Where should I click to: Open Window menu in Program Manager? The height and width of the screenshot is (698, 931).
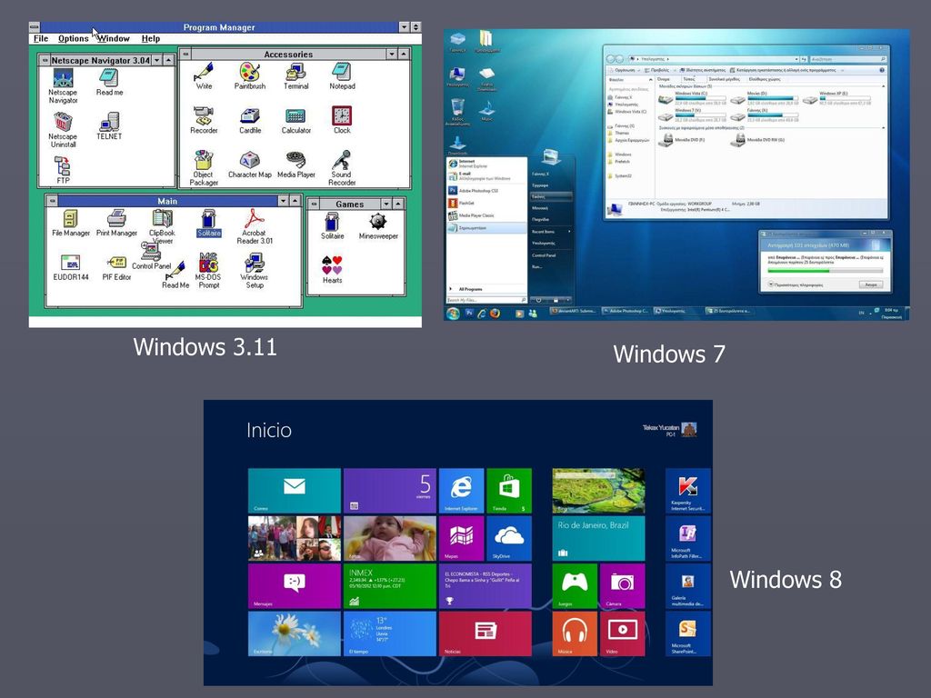coord(114,38)
